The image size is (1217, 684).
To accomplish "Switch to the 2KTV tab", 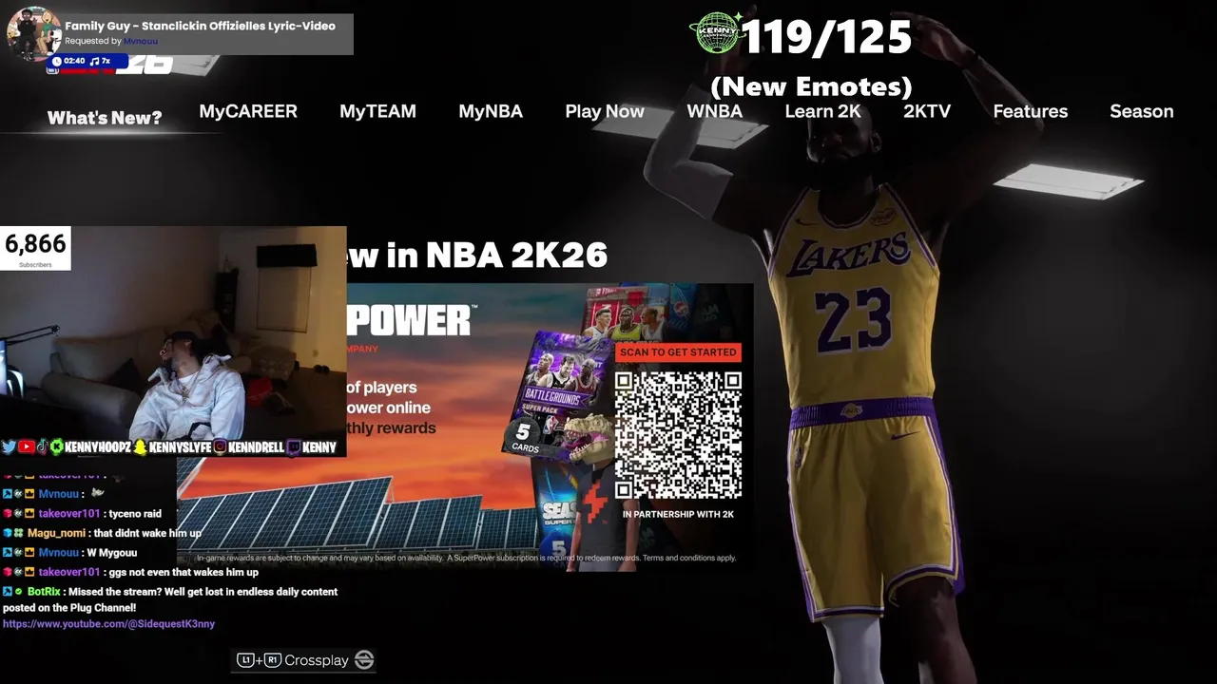I will click(x=927, y=111).
